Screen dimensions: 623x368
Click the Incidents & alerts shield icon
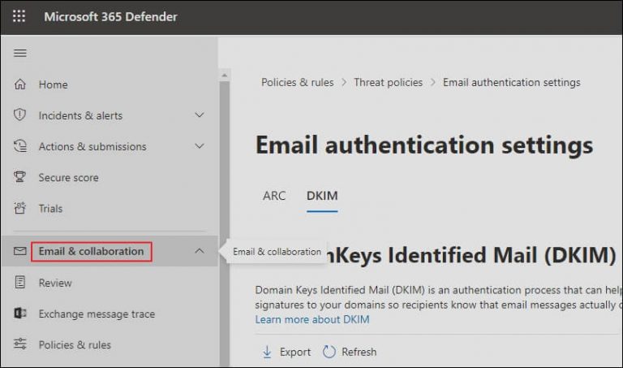pyautogui.click(x=19, y=115)
